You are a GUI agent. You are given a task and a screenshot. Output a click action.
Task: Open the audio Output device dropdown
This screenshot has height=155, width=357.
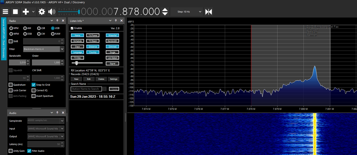(46, 136)
